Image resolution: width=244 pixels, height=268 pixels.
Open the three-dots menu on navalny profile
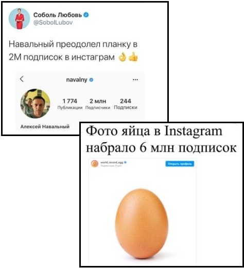[135, 80]
